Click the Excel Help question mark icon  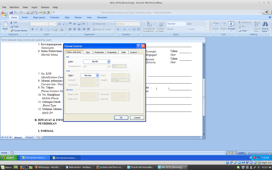[270, 17]
